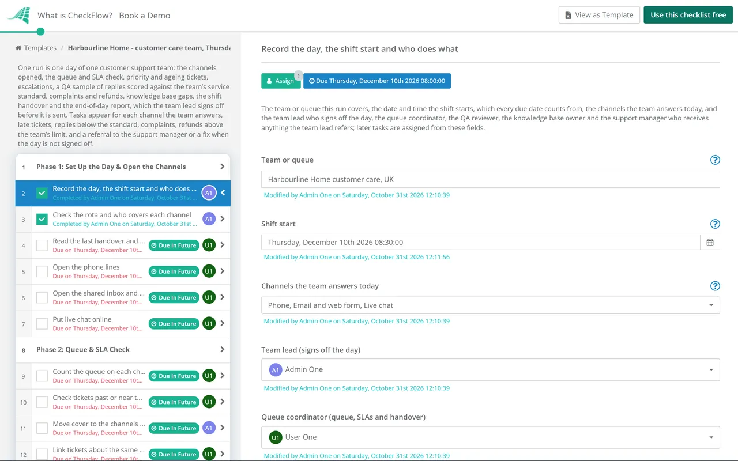738x461 pixels.
Task: Click the U1 avatar on Check tickets past task
Action: tap(209, 402)
